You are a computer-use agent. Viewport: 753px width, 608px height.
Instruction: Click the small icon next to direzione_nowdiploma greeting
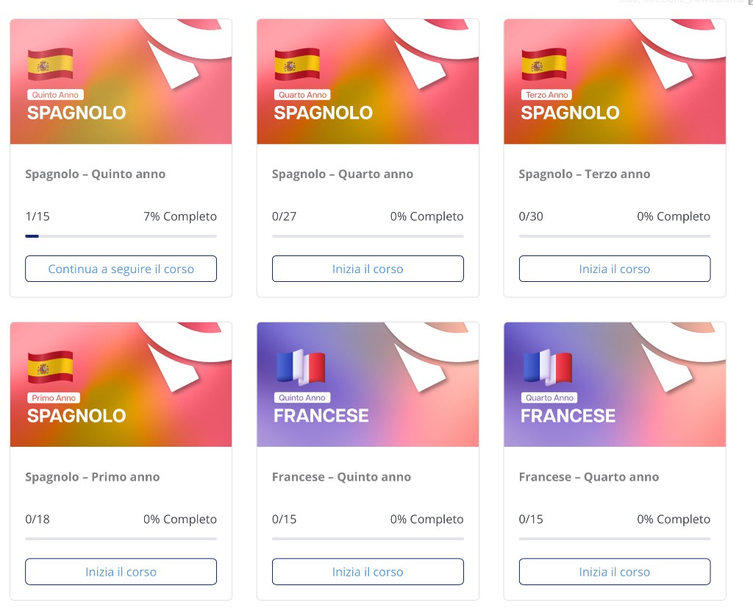pos(748,2)
